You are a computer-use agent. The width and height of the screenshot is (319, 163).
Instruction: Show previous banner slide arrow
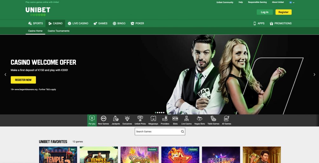(5, 75)
